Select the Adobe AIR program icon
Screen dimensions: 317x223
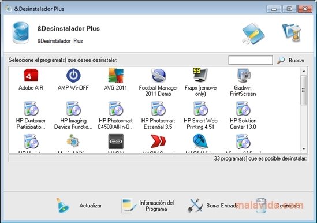(x=31, y=75)
